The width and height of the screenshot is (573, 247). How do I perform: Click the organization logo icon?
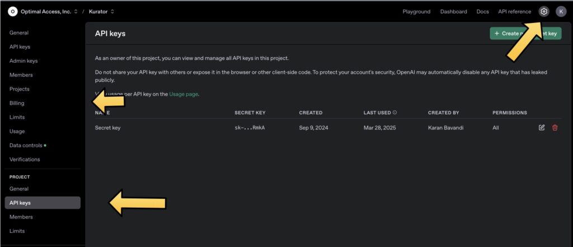[x=12, y=12]
